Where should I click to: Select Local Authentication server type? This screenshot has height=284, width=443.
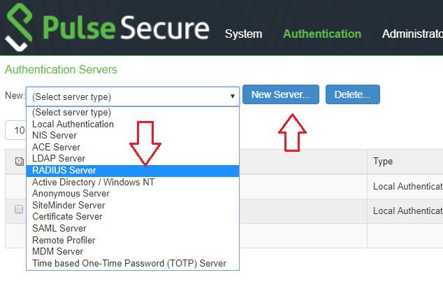pyautogui.click(x=73, y=124)
